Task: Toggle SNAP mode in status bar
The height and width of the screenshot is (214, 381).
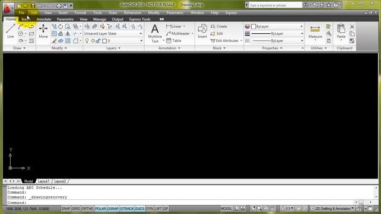Action: (x=66, y=209)
